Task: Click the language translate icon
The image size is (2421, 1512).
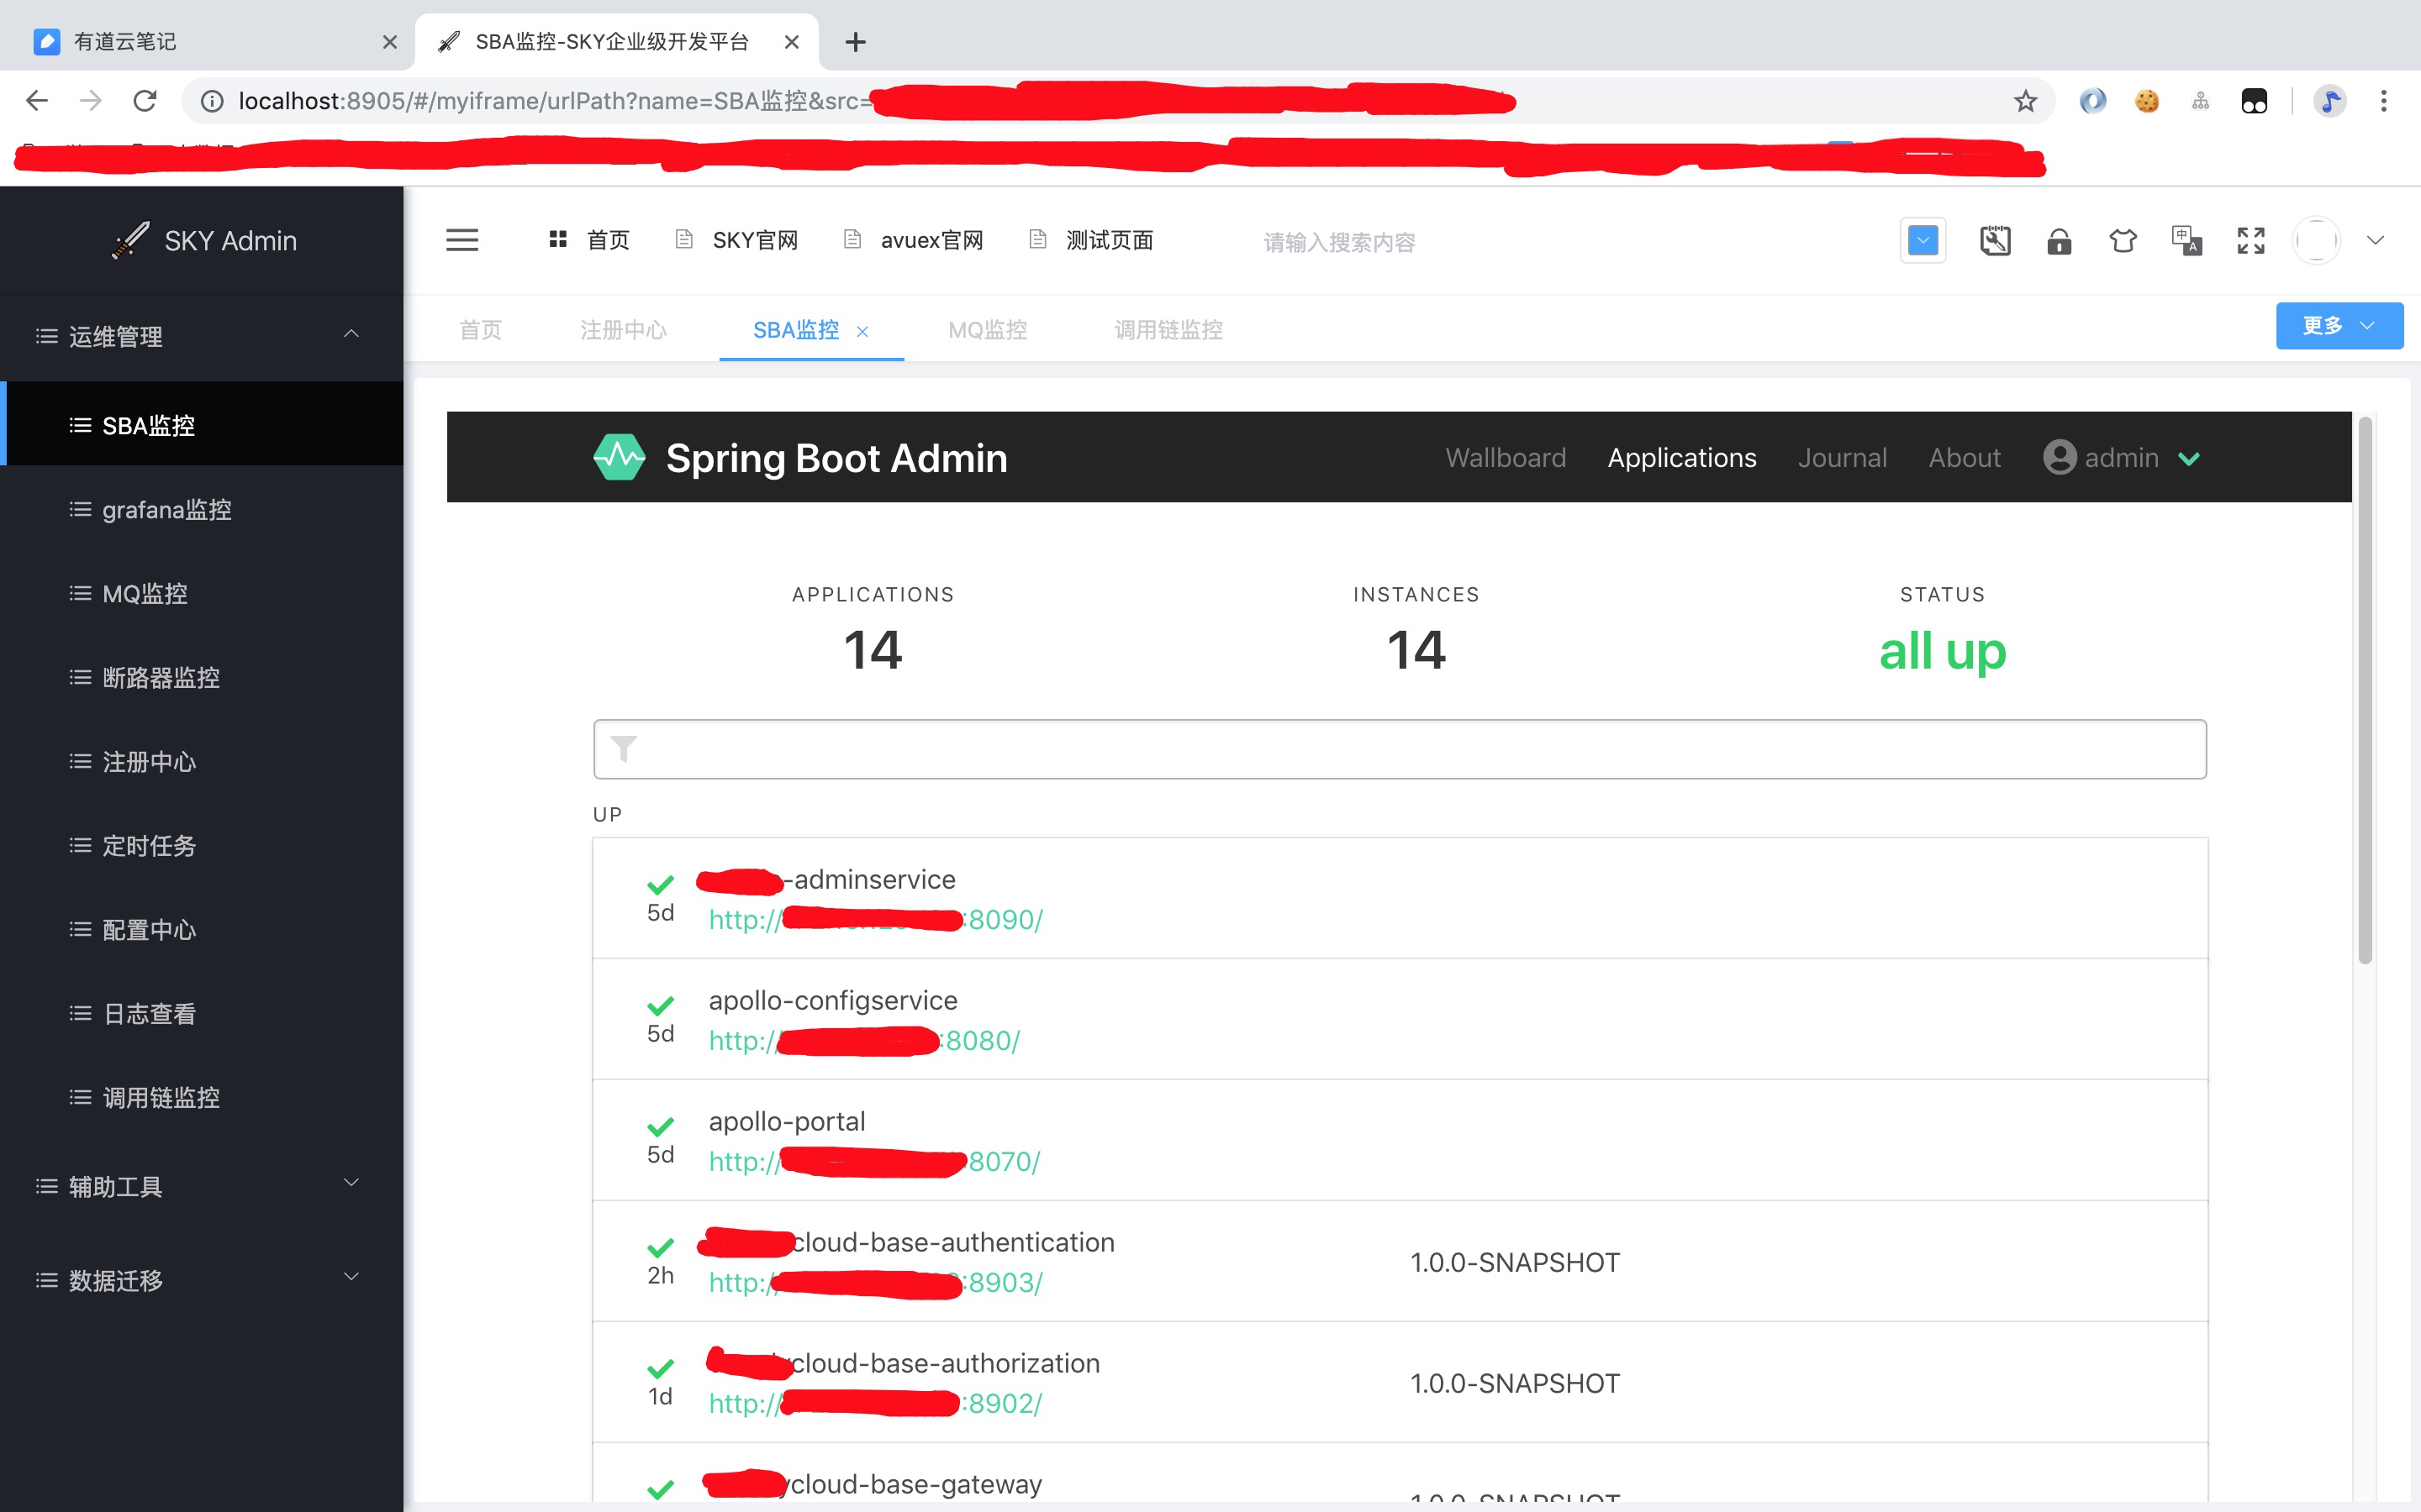Action: [2186, 241]
